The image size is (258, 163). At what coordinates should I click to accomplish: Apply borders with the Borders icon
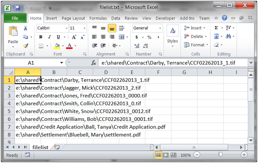point(41,46)
